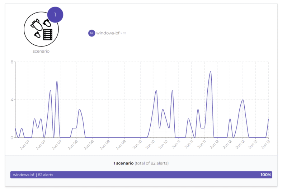Click the first Jun 09 x-axis label
Screen dimensions: 287x191
(104, 145)
